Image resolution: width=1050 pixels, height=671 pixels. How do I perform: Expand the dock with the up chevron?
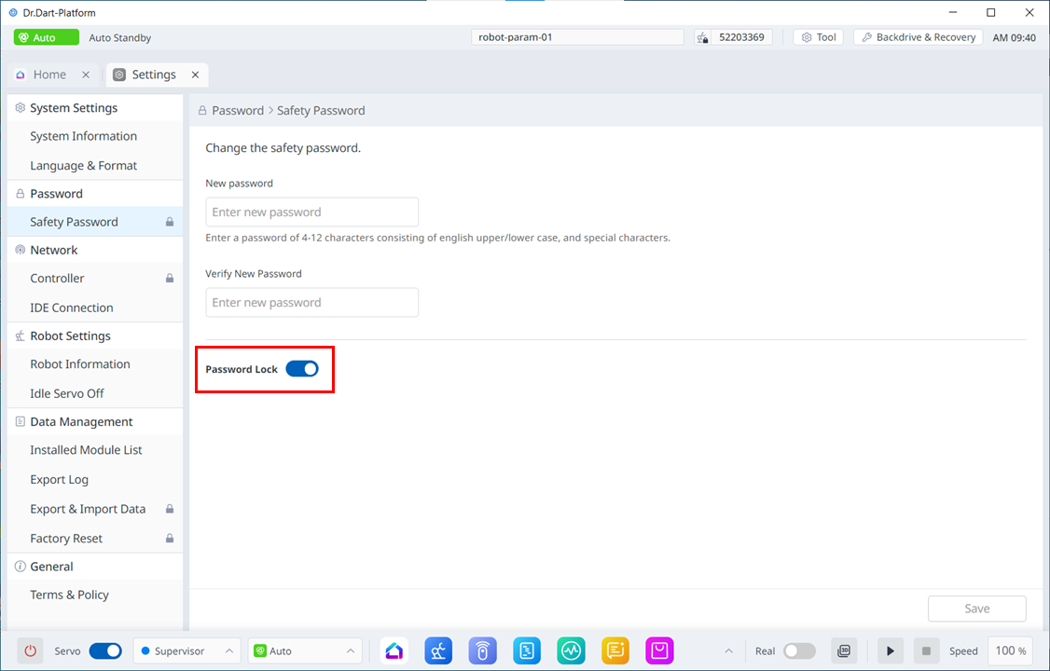click(729, 650)
